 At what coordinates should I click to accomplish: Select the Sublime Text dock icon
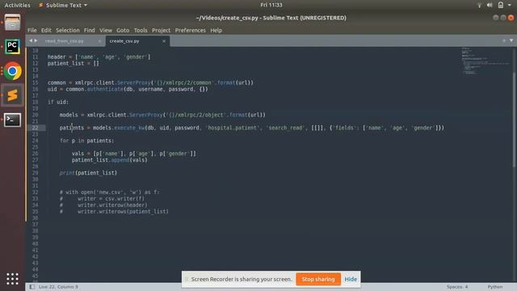click(13, 95)
